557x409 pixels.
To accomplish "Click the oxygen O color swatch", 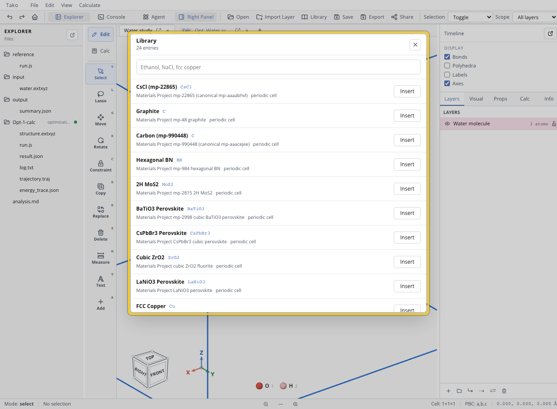I will point(259,386).
